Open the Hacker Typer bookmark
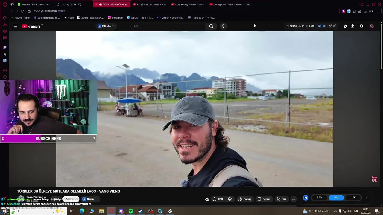This screenshot has width=383, height=215. pyautogui.click(x=20, y=18)
